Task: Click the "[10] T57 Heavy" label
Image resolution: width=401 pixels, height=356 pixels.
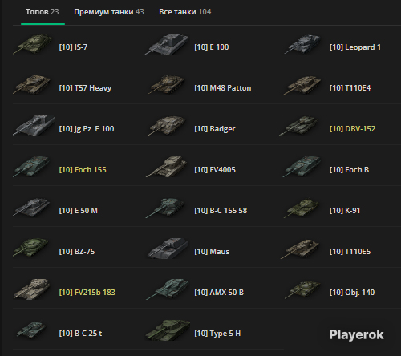Action: point(85,88)
